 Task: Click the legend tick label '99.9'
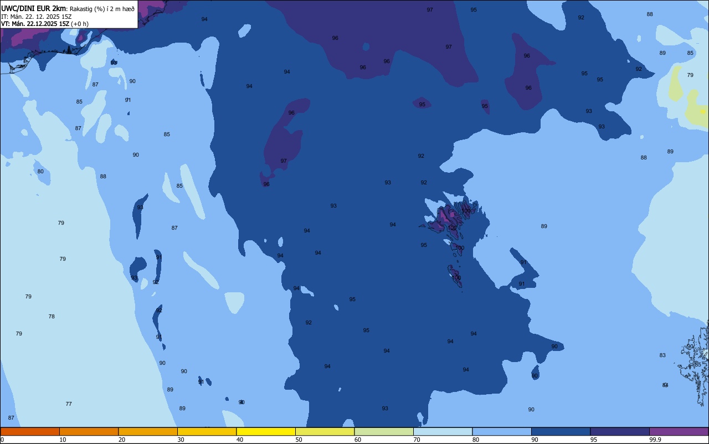coord(656,440)
